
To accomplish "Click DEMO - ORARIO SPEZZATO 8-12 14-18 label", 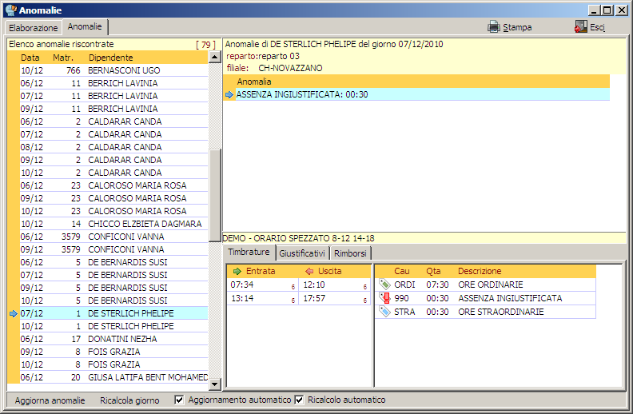I will point(298,238).
